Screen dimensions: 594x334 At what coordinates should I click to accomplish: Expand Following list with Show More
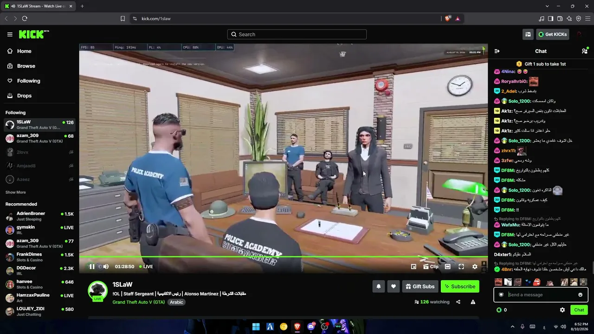point(15,193)
